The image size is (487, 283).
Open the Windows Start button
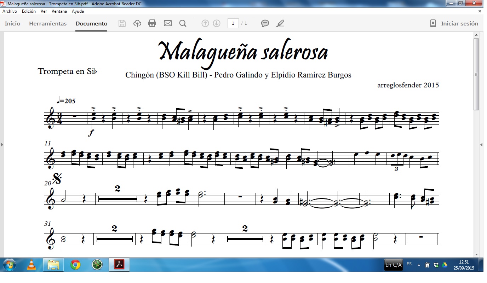pos(9,265)
